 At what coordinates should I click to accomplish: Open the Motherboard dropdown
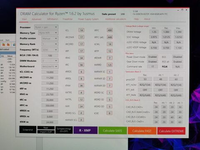[x=50, y=67]
